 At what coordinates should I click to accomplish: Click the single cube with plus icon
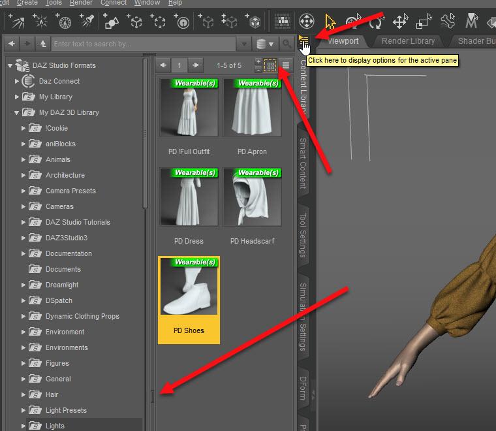coord(206,22)
